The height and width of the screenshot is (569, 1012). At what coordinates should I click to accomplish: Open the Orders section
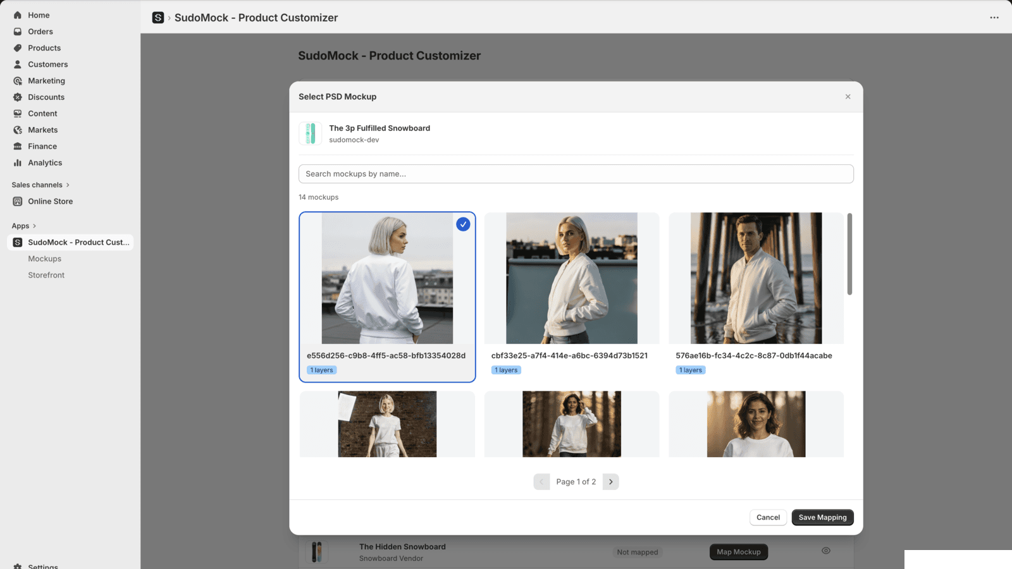[x=40, y=31]
